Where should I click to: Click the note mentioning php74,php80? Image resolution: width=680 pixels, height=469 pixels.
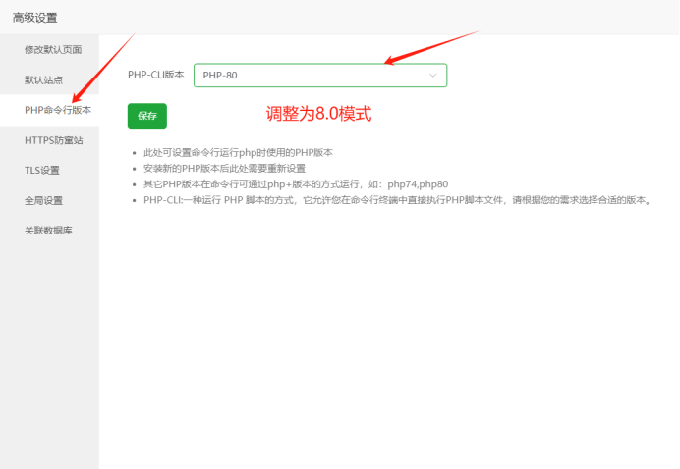click(x=295, y=184)
